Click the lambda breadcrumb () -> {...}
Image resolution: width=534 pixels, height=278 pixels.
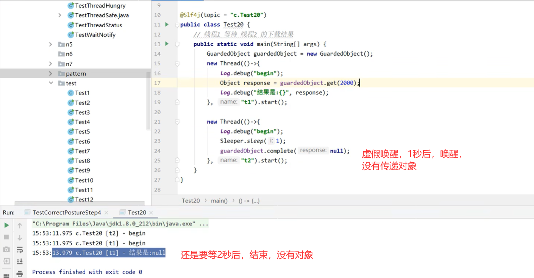[249, 200]
